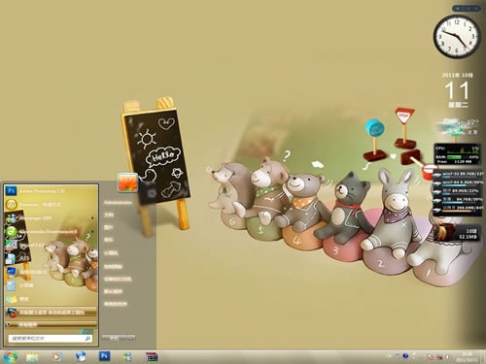The height and width of the screenshot is (364, 486).
Task: Click the user account picture thumbnail
Action: [127, 182]
